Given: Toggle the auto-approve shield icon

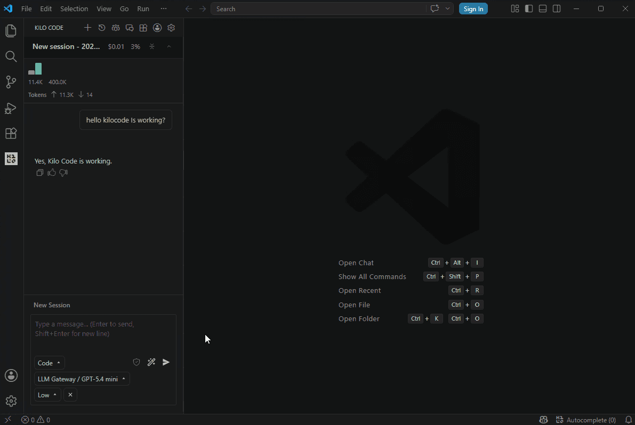Looking at the screenshot, I should (136, 362).
